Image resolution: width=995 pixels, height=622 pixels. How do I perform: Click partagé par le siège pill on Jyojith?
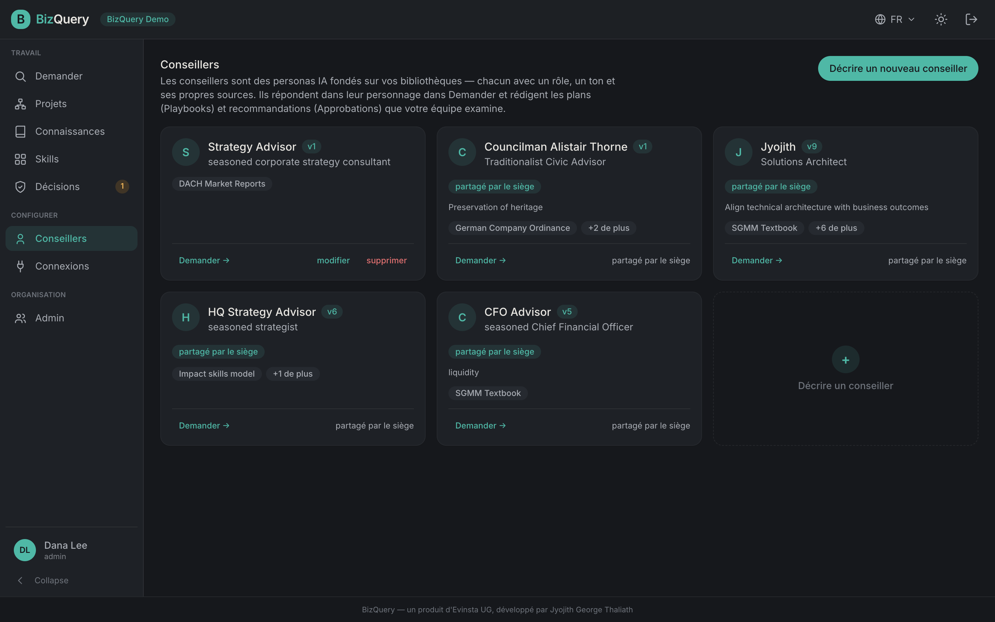(771, 187)
